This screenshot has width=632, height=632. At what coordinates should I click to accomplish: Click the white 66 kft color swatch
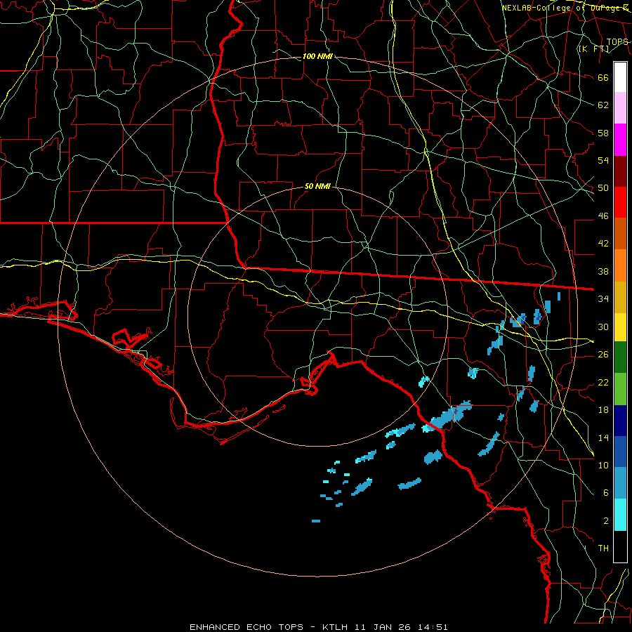click(620, 77)
